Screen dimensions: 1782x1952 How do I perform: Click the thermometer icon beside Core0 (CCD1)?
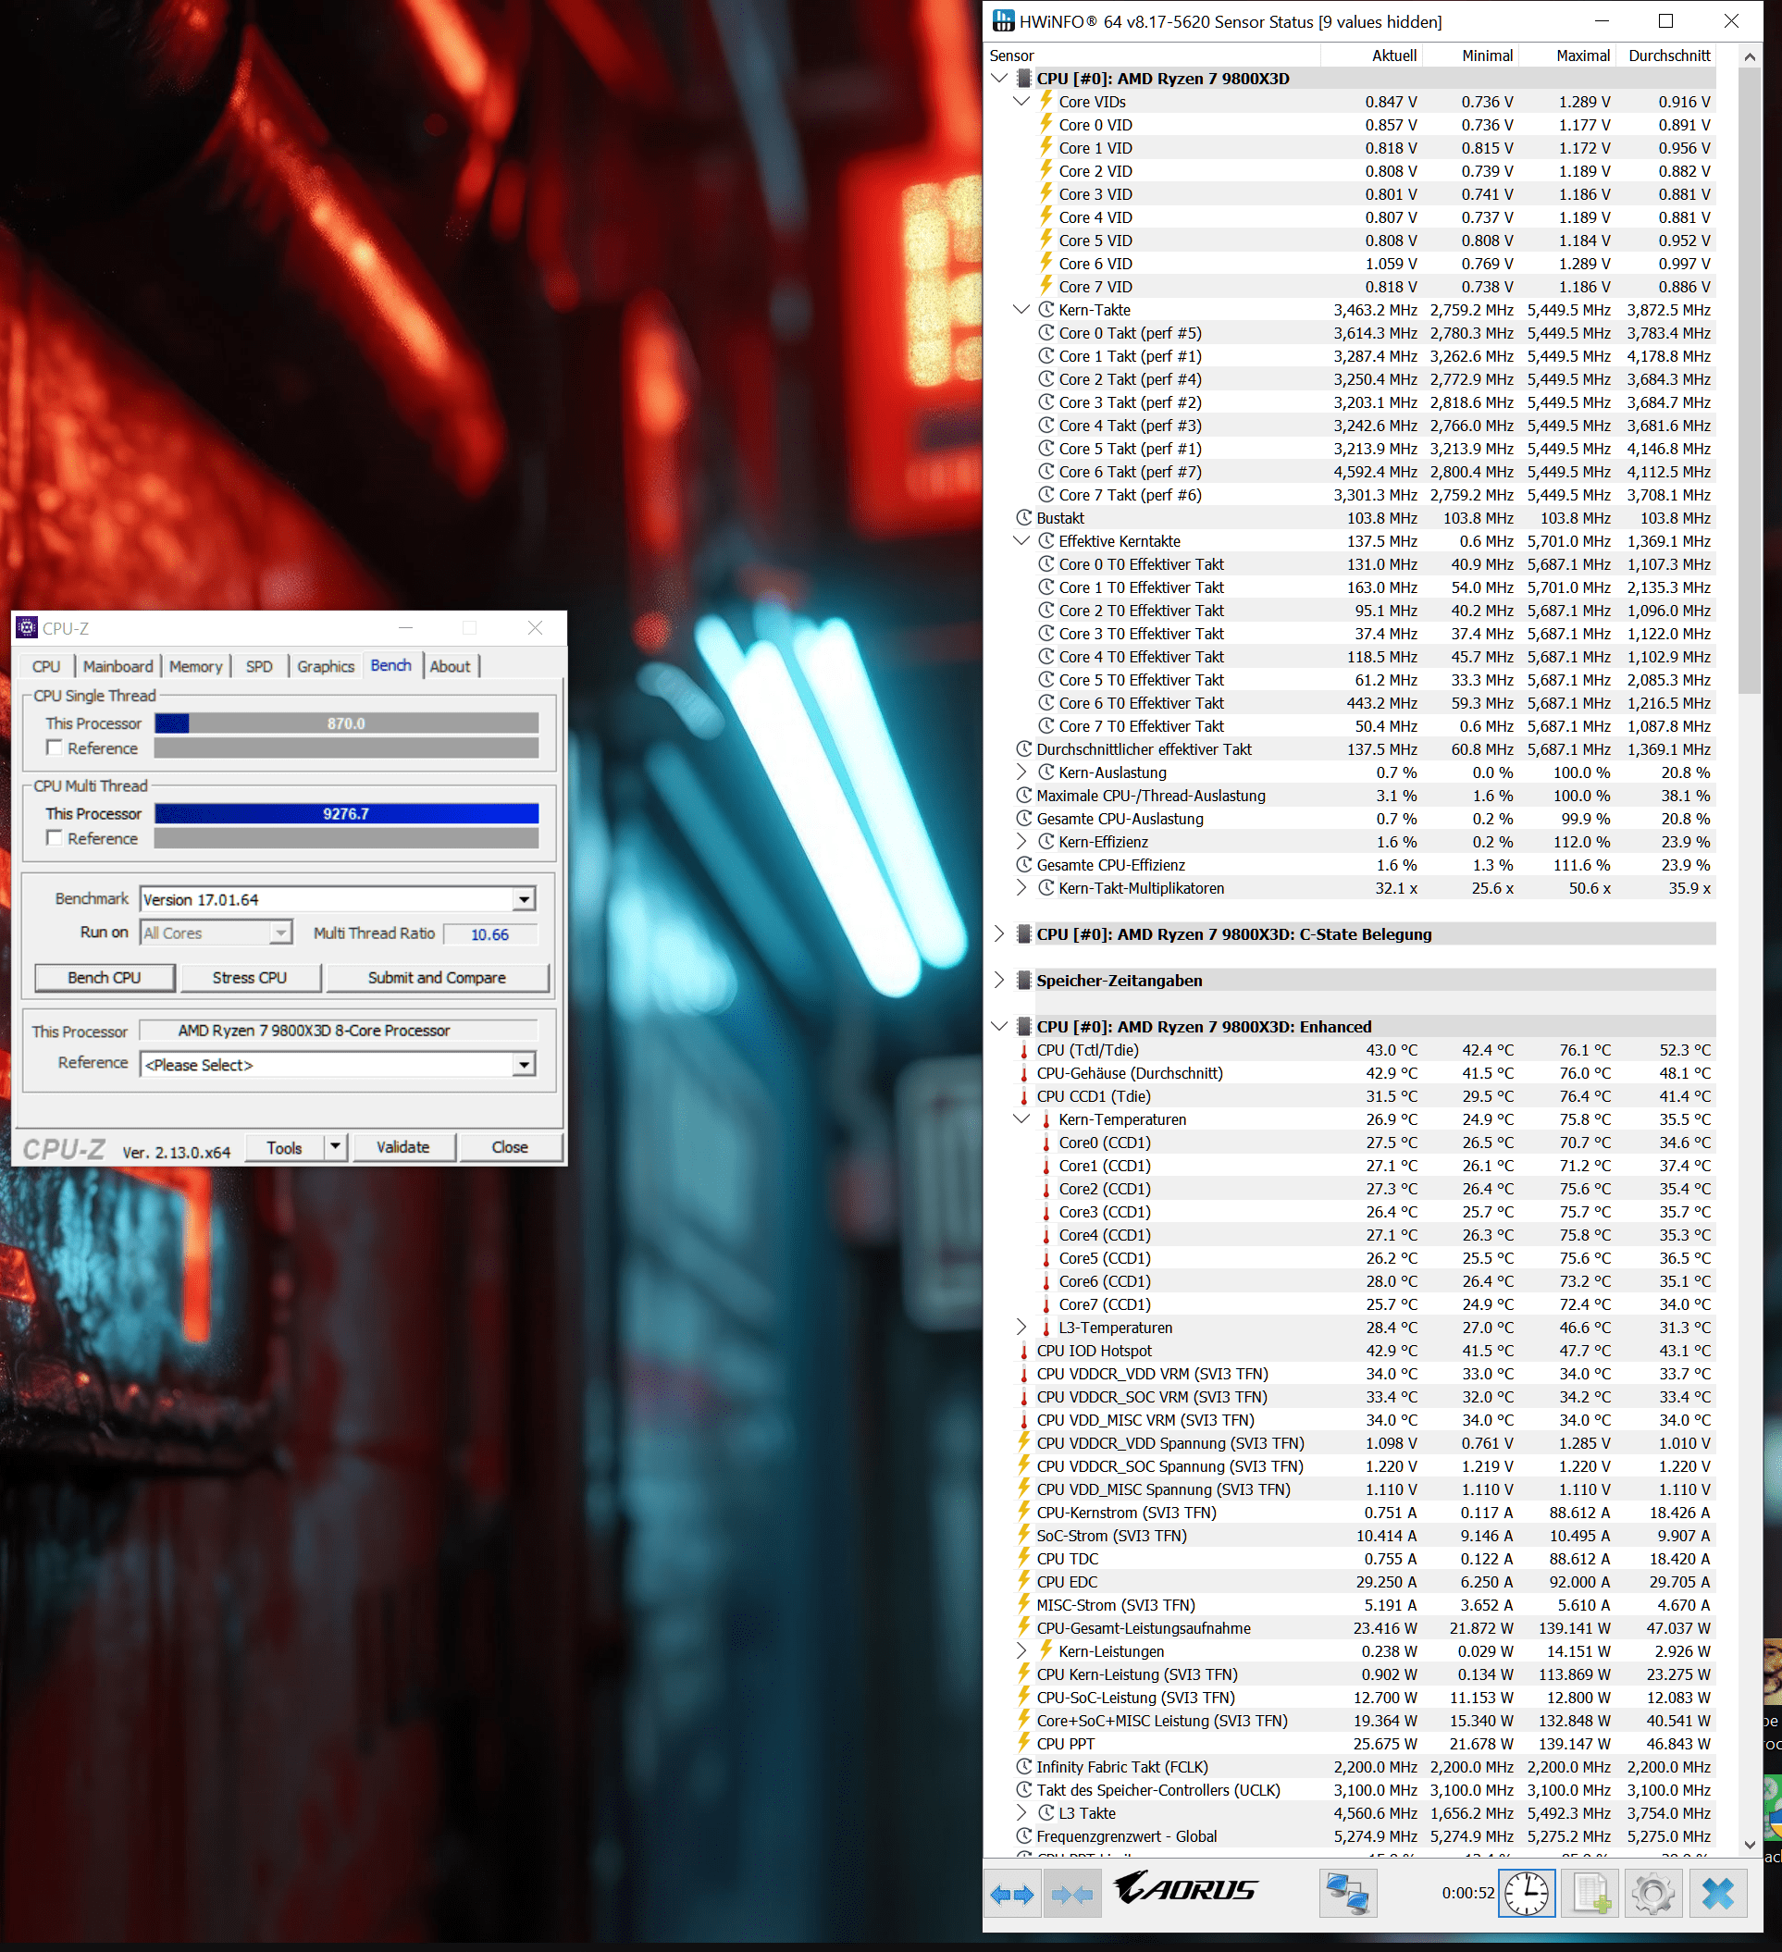tap(1046, 1143)
